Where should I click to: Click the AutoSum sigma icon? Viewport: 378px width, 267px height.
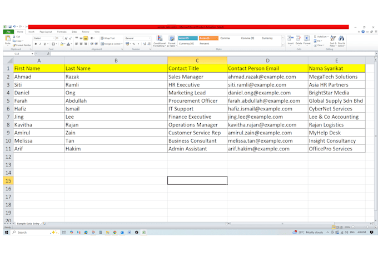tap(315, 37)
